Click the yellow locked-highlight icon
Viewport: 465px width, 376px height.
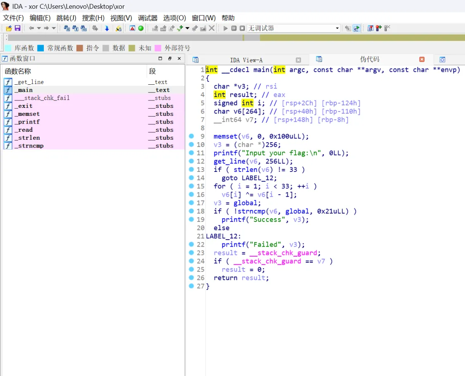[x=118, y=28]
